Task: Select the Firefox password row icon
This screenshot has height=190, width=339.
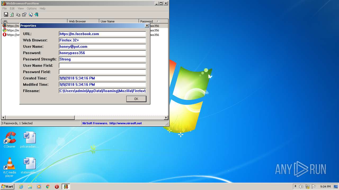Action: [4, 26]
